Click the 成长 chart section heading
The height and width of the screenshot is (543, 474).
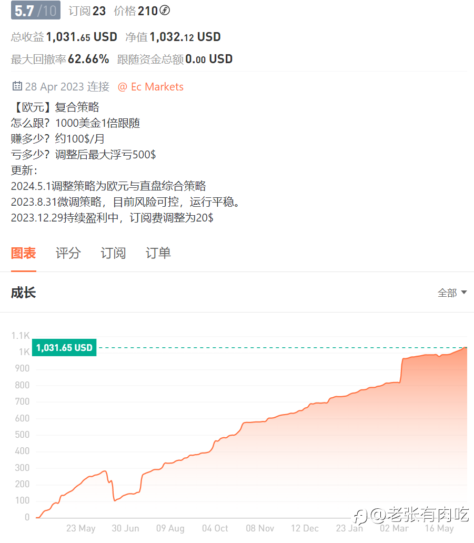[23, 293]
